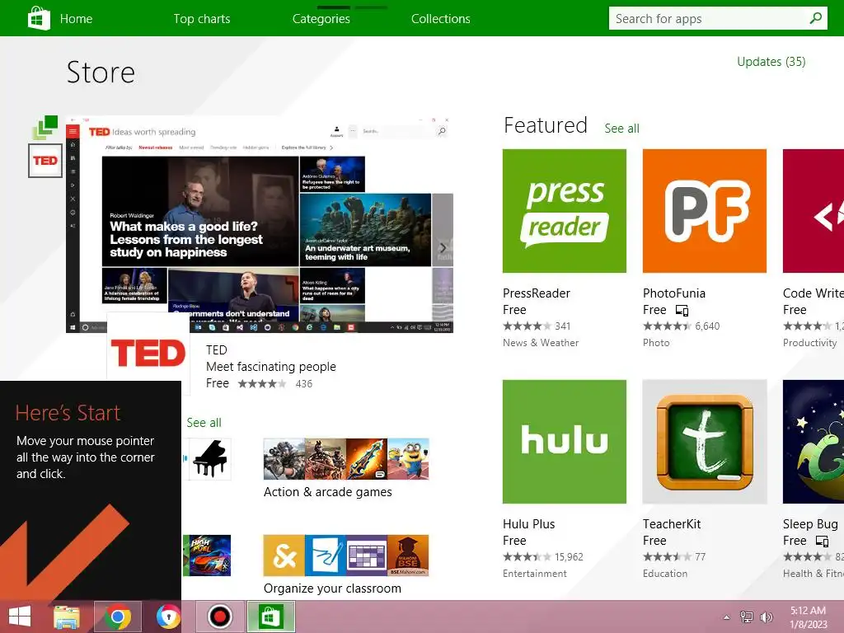
Task: Open the volume speaker tray icon
Action: tap(766, 617)
